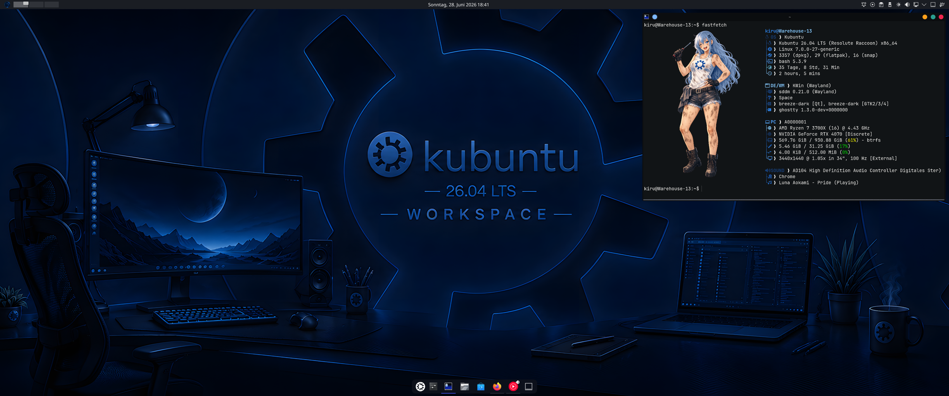
Task: Click the bottom terminal prompt 'kiru@Warehouse-13:~$'
Action: (671, 189)
